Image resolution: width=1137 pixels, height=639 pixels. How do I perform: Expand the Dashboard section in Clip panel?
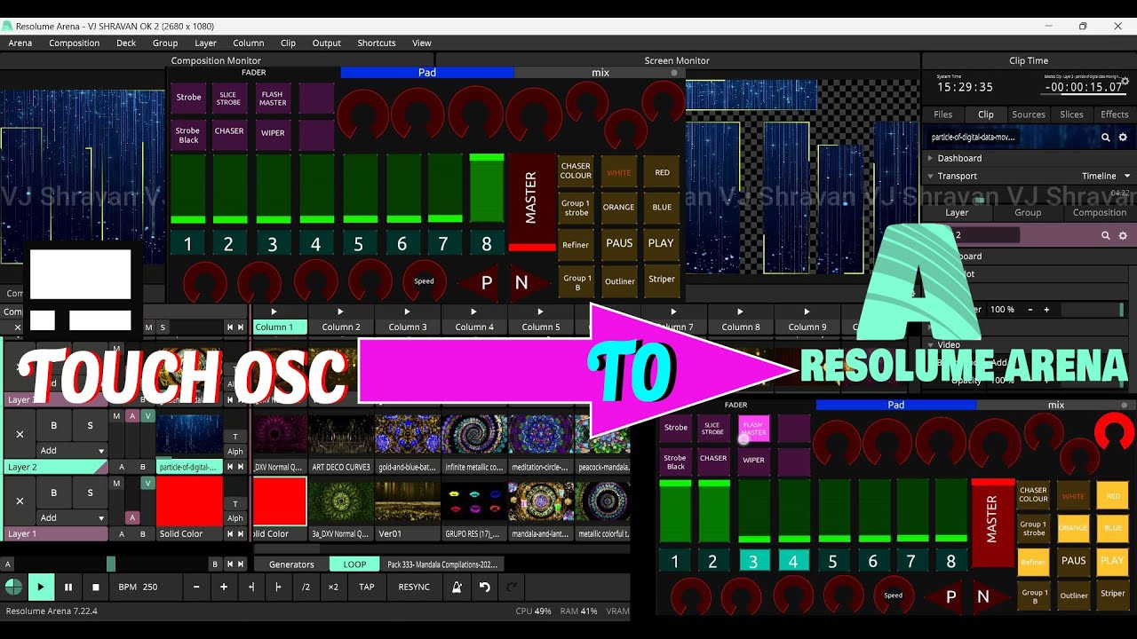coord(932,158)
